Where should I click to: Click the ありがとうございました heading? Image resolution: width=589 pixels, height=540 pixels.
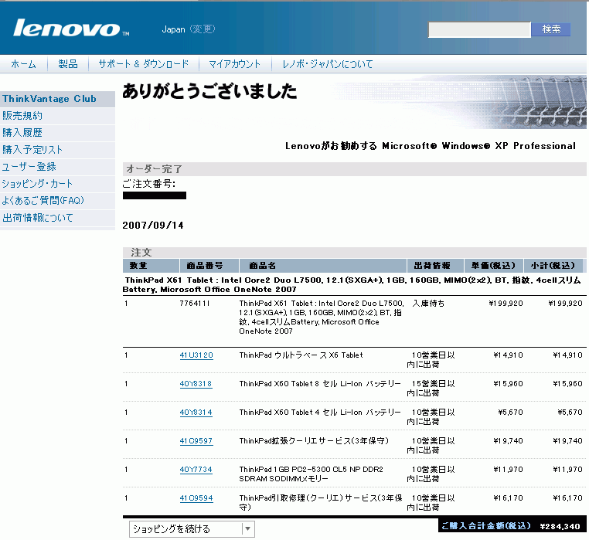(209, 91)
